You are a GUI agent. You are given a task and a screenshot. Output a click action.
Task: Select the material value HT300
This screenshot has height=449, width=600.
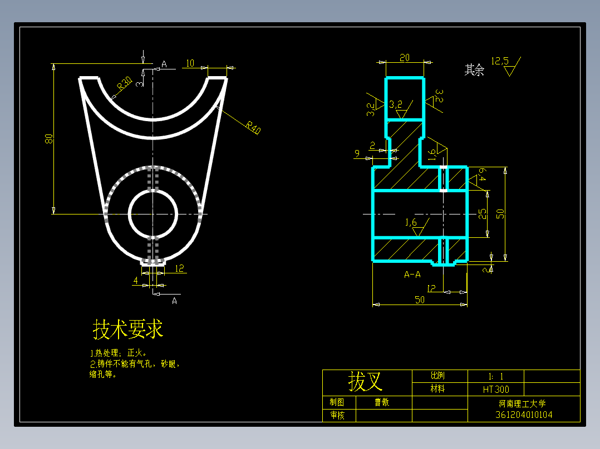click(x=496, y=390)
